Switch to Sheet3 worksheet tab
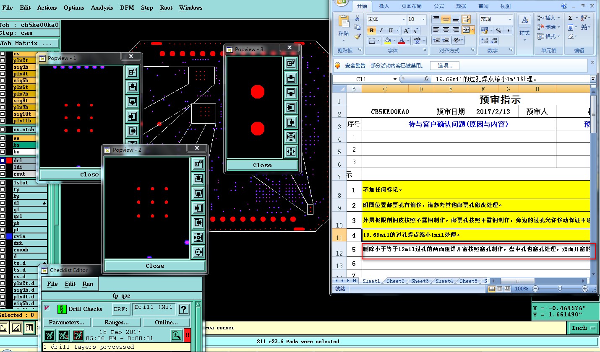The image size is (600, 352). [x=420, y=281]
